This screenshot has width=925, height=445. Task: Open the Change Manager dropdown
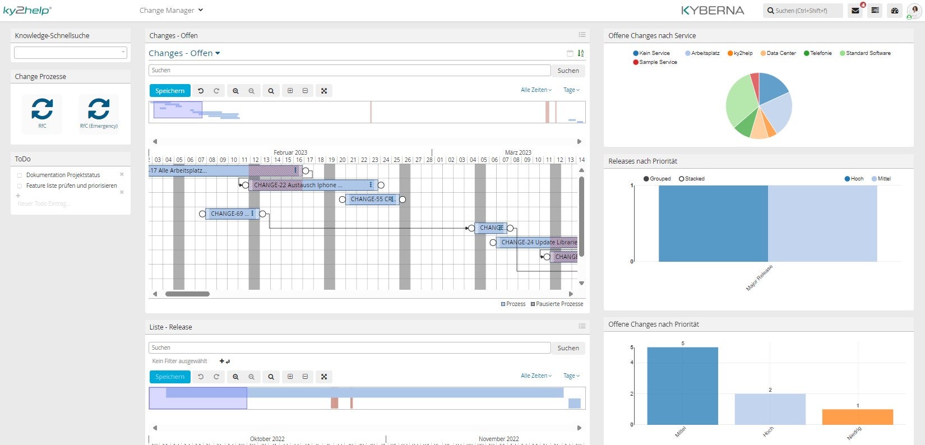(171, 10)
